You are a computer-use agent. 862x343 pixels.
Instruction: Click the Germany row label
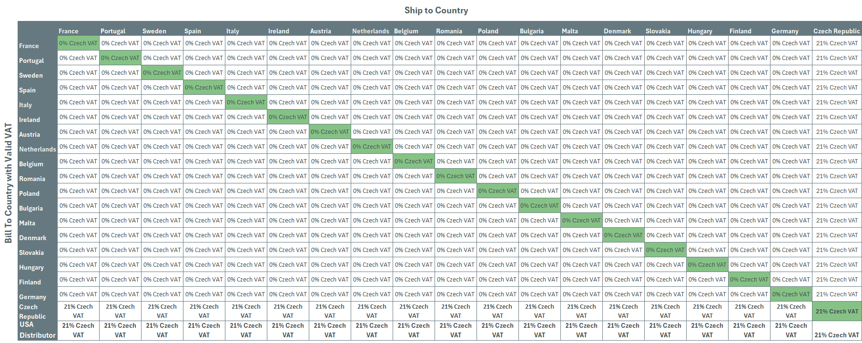pyautogui.click(x=32, y=297)
